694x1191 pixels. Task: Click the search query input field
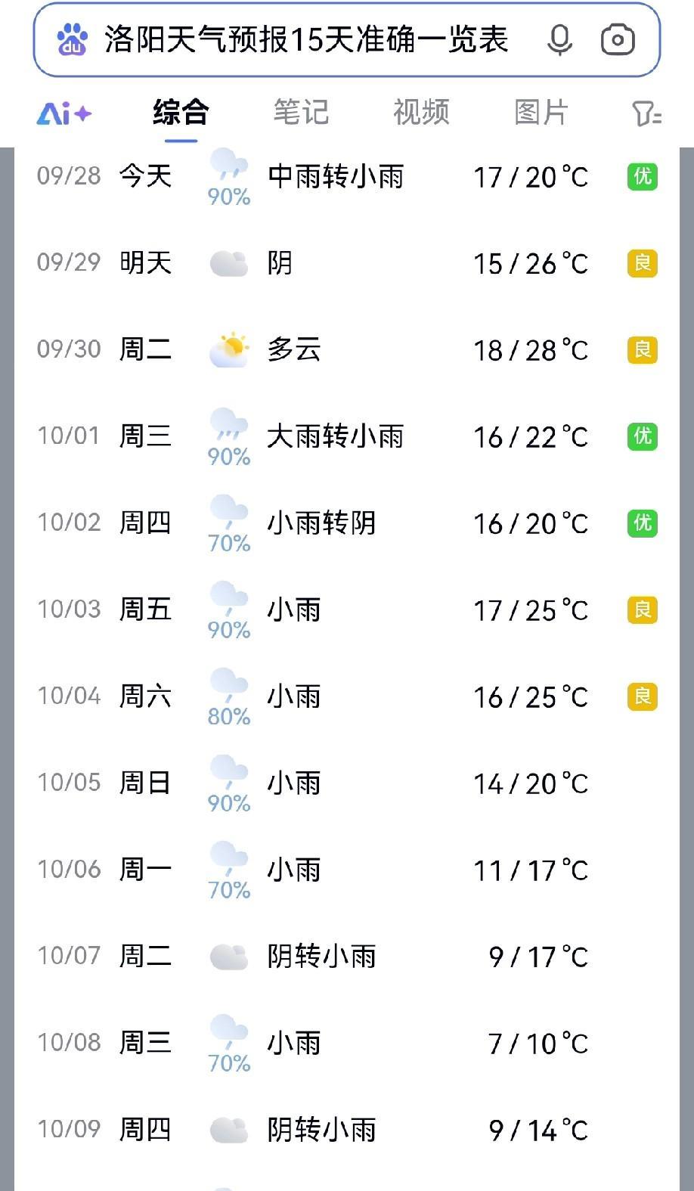pos(306,40)
